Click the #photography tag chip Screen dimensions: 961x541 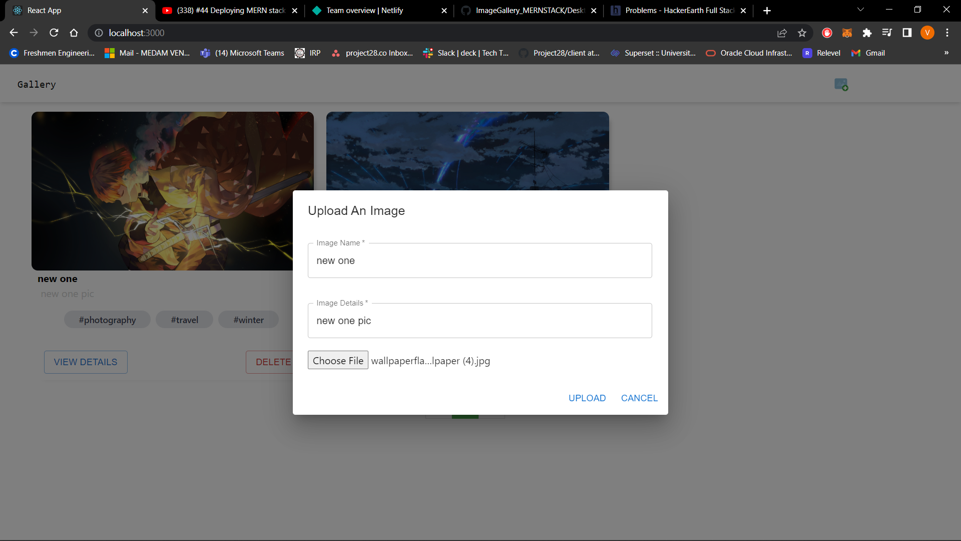(107, 320)
